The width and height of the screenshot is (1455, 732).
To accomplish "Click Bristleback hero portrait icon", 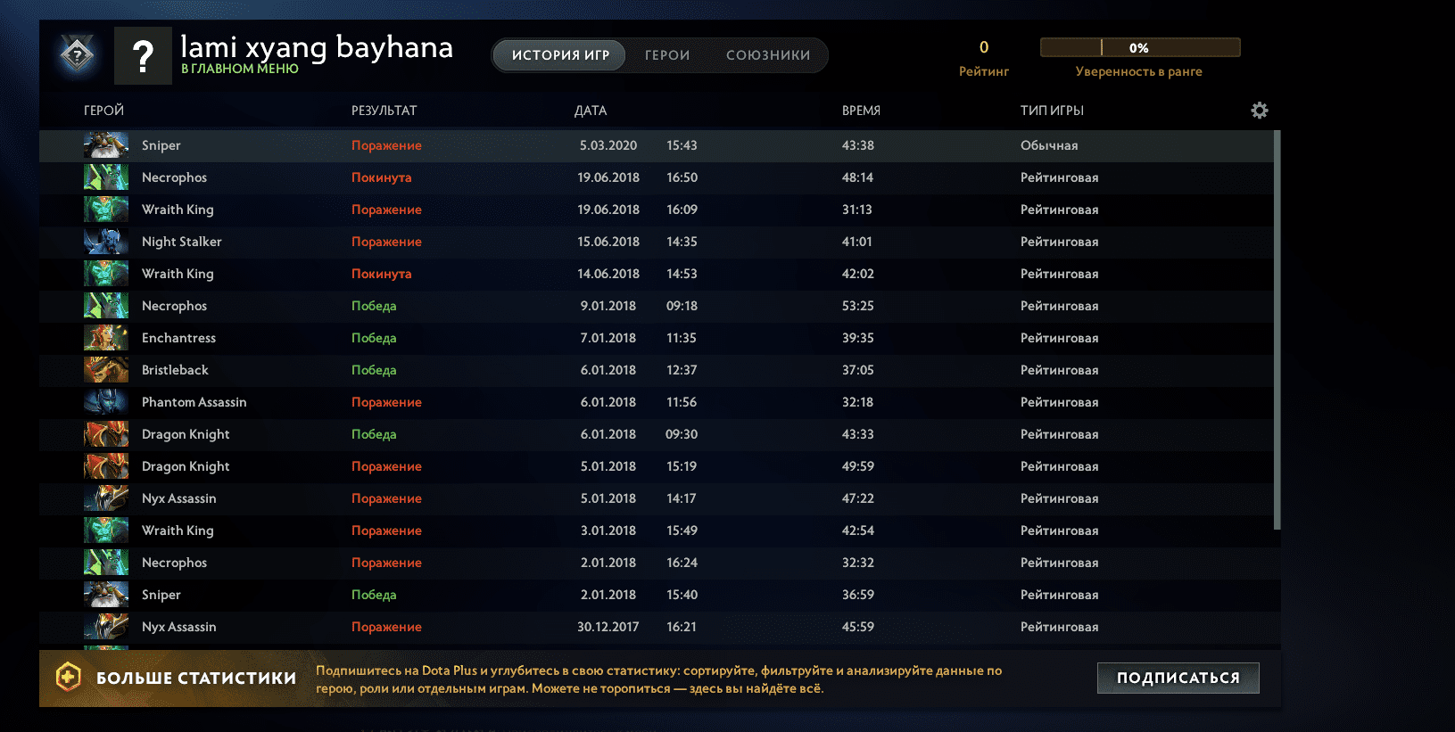I will click(105, 370).
